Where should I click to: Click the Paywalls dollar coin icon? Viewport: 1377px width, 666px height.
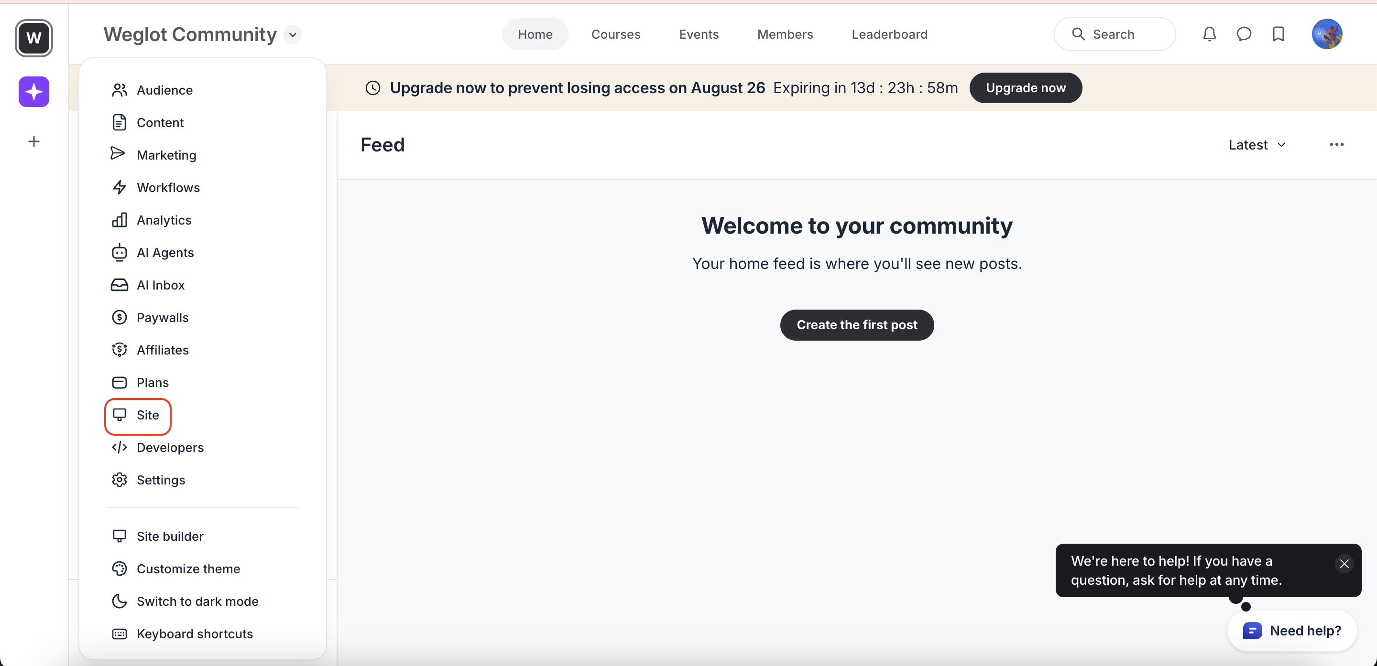[x=119, y=318]
